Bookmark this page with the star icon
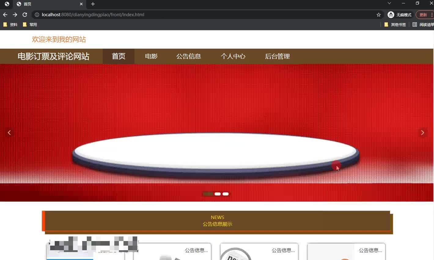Image resolution: width=434 pixels, height=260 pixels. tap(379, 15)
